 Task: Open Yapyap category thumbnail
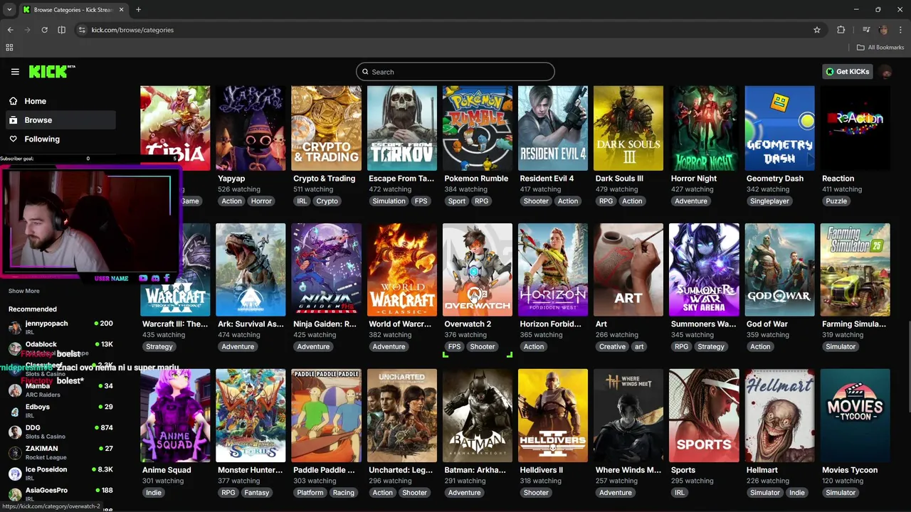(x=251, y=128)
